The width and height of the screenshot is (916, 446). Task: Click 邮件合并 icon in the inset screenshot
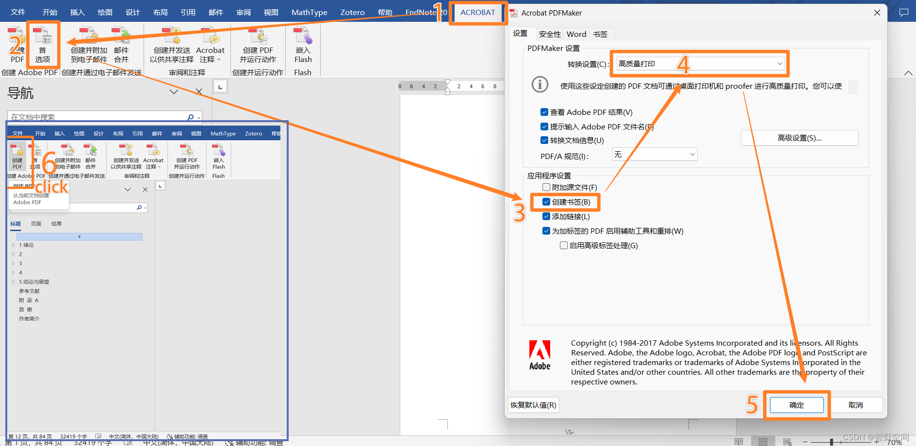click(91, 156)
